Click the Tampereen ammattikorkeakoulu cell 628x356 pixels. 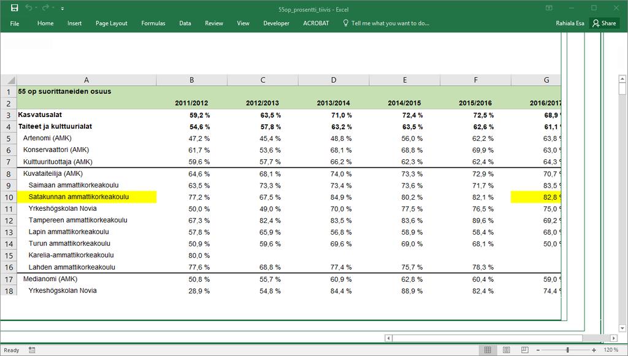[86, 221]
